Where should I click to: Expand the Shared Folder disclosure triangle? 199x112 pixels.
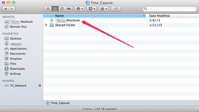tap(46, 25)
